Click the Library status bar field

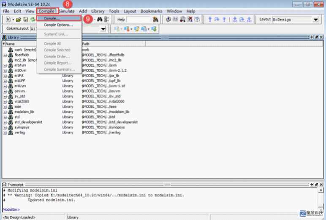pos(138,217)
